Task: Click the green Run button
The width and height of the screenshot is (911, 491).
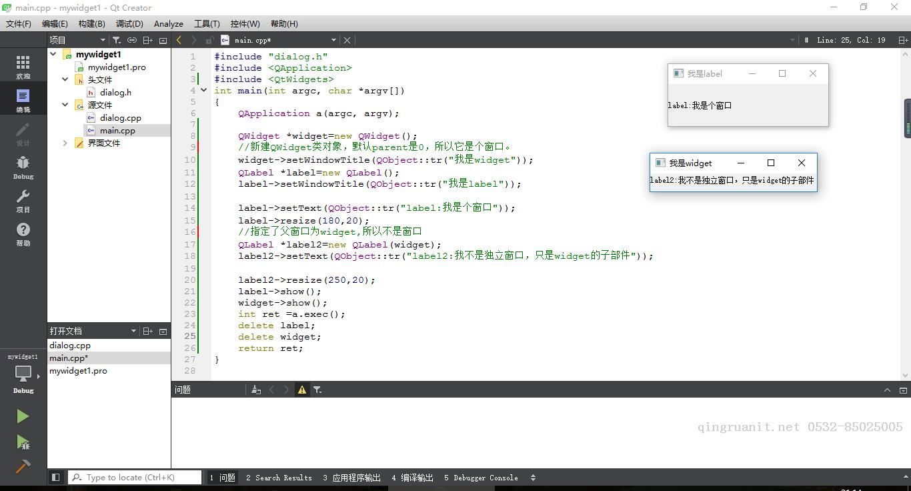Action: [23, 416]
